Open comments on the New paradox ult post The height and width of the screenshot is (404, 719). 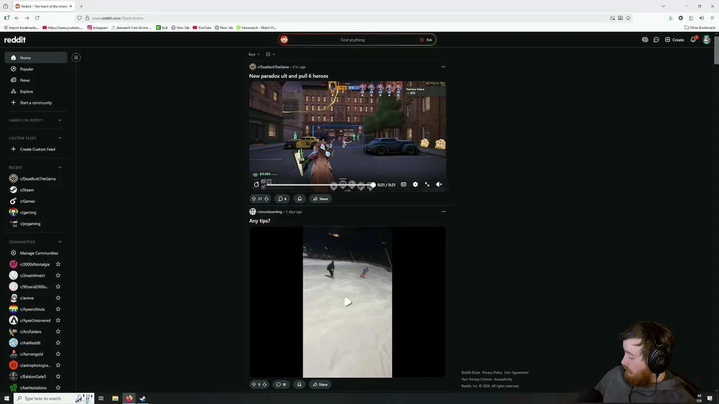coord(282,199)
